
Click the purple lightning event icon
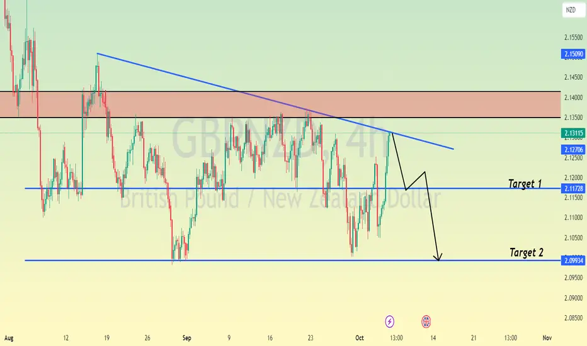coord(390,321)
